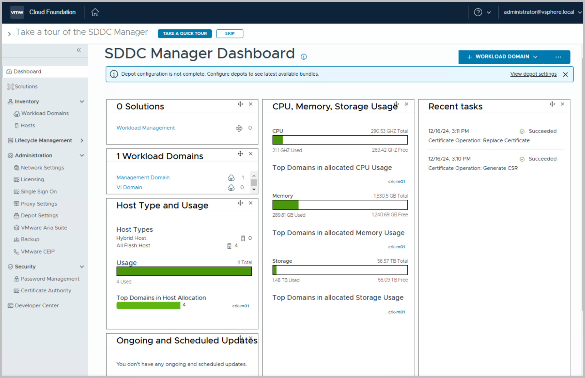Click move icon on Host Type and Usage
Screen dimensions: 585x378
240,203
